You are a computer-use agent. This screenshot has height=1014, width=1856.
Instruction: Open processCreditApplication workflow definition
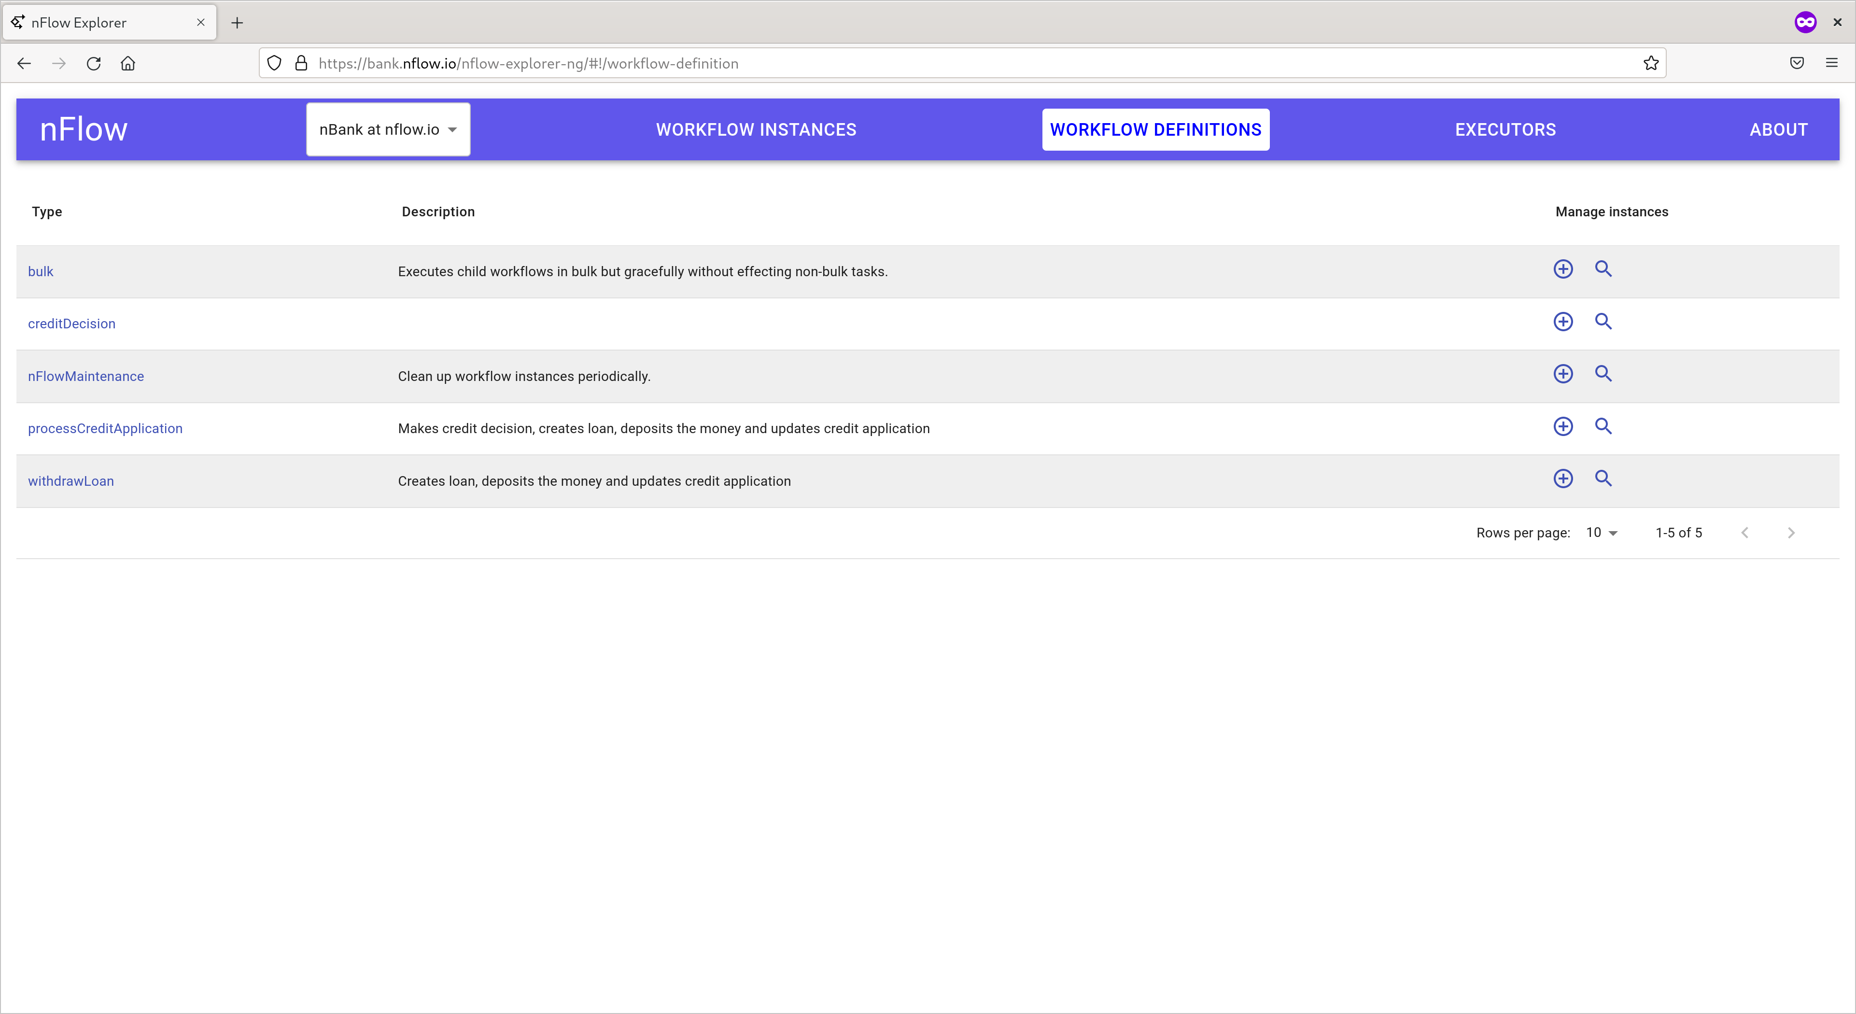pyautogui.click(x=105, y=429)
